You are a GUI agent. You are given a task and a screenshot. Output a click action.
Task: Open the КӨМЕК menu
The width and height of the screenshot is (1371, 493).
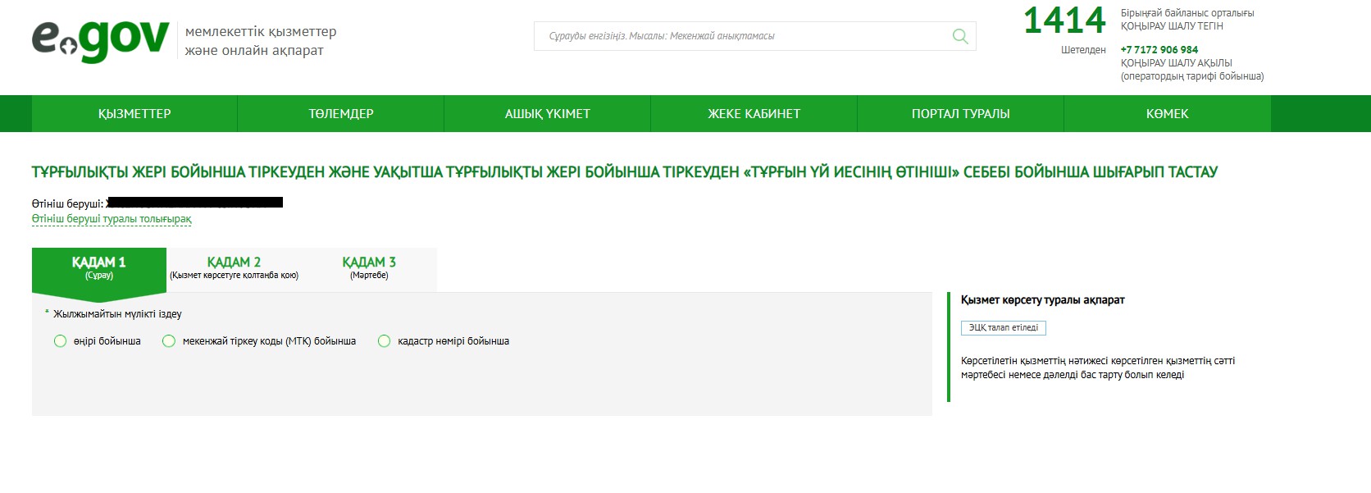point(1167,114)
